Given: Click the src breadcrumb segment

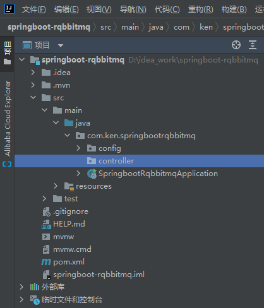Looking at the screenshot, I should pos(105,27).
